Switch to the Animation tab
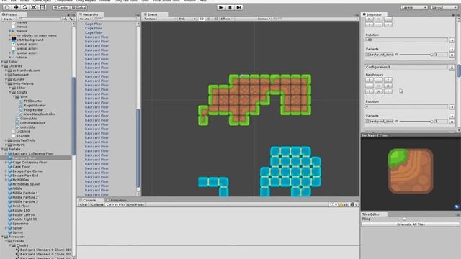This screenshot has width=461, height=259. (x=117, y=200)
